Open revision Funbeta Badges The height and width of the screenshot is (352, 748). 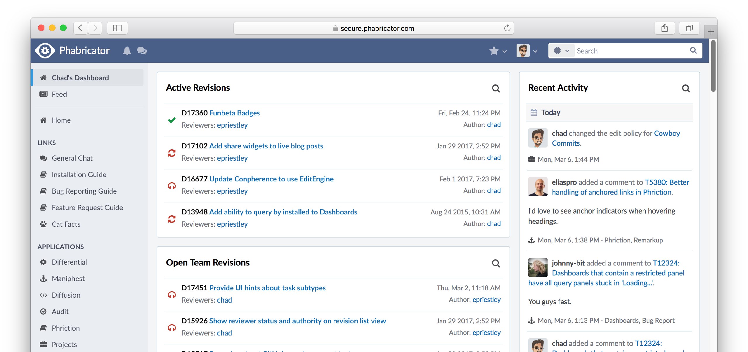[x=234, y=113]
